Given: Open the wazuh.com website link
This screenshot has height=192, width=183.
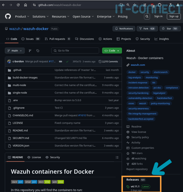Looking at the screenshot, I should tap(138, 65).
